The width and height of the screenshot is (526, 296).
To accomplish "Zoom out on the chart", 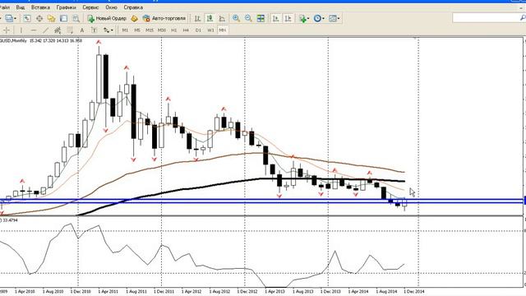I will (x=248, y=18).
